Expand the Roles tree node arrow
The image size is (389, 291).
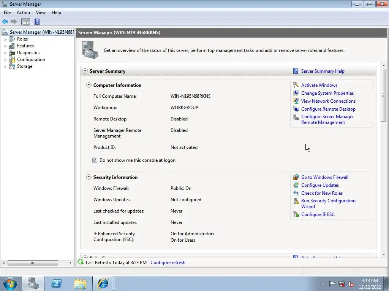pyautogui.click(x=5, y=39)
